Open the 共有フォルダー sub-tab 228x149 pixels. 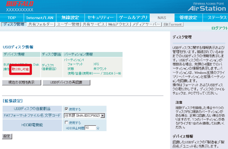[41, 24]
